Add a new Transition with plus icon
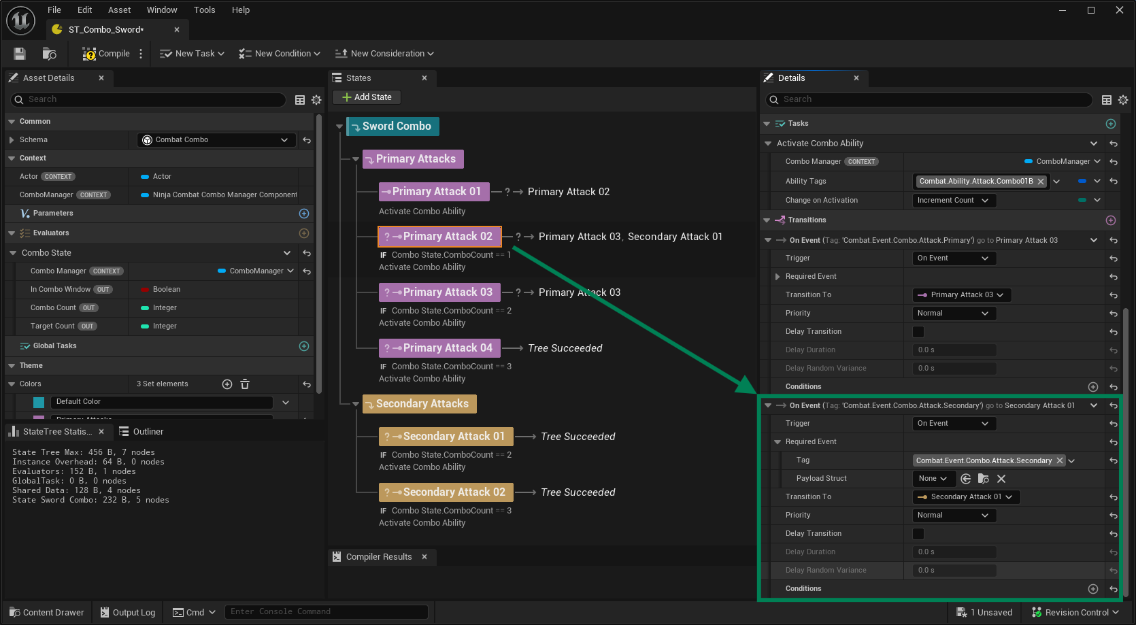Image resolution: width=1136 pixels, height=625 pixels. coord(1110,220)
